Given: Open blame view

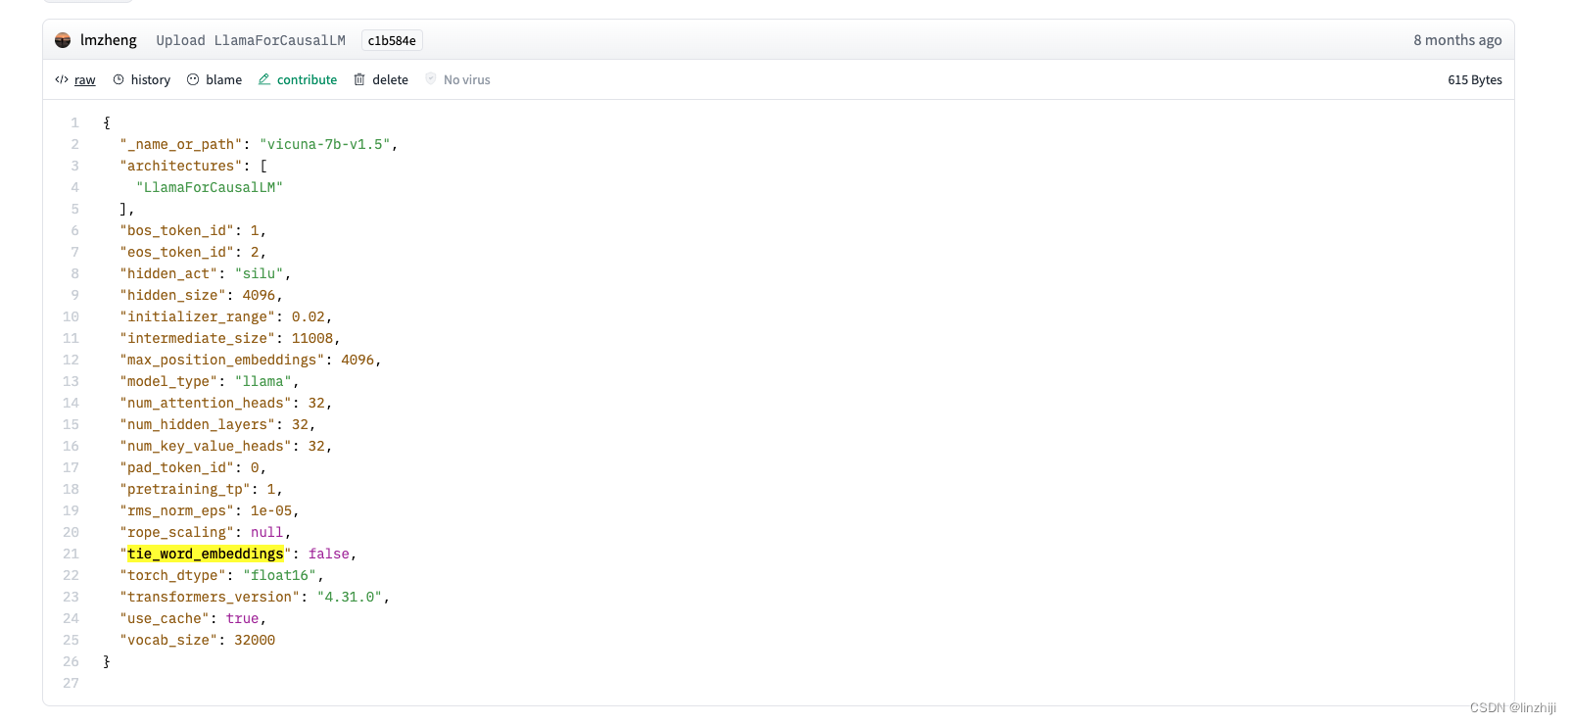Looking at the screenshot, I should pos(223,80).
